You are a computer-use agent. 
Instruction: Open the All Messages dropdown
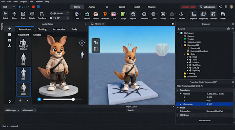point(12,110)
